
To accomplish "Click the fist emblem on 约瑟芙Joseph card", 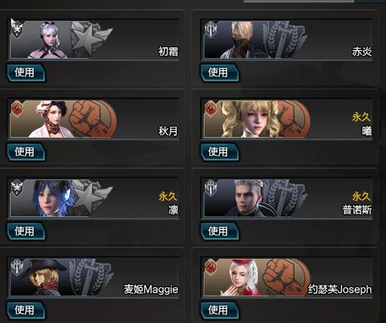I will coord(287,277).
